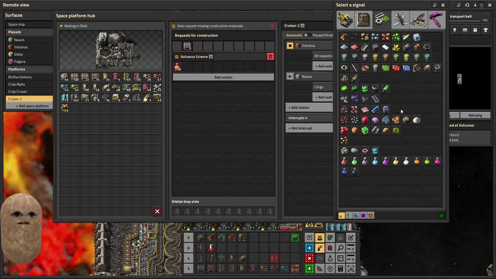Image resolution: width=496 pixels, height=279 pixels.
Task: Click the Add station button
Action: (310, 107)
